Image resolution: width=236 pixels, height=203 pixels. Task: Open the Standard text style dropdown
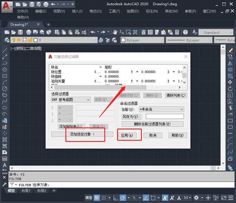[216, 32]
